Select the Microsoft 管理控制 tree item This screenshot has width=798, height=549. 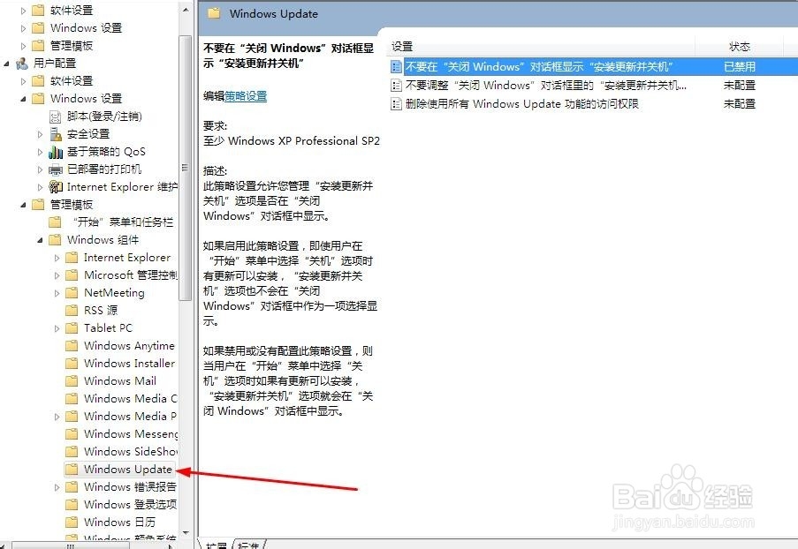coord(131,275)
